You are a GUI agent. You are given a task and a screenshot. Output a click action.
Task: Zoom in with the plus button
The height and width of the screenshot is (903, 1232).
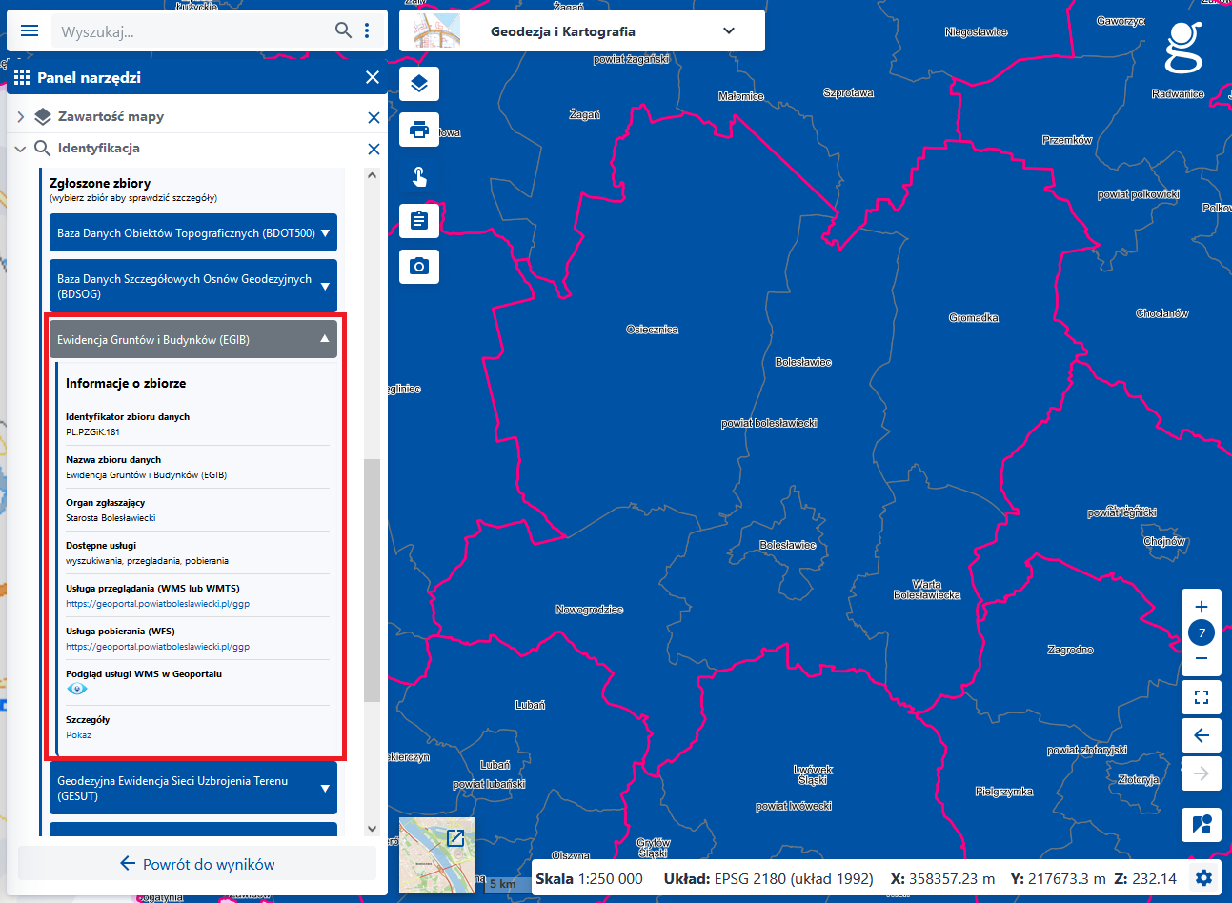(1202, 607)
